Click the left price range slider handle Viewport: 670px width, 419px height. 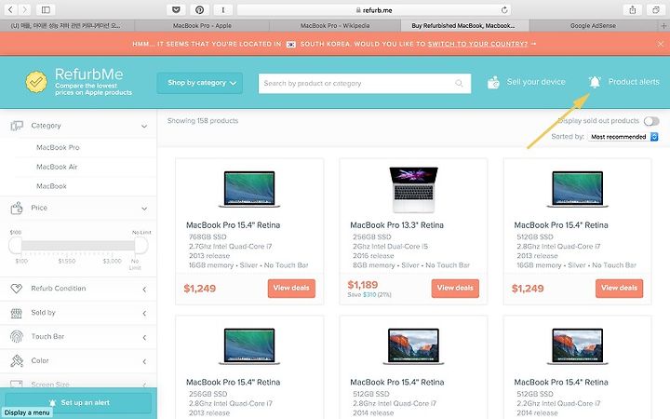click(x=16, y=245)
